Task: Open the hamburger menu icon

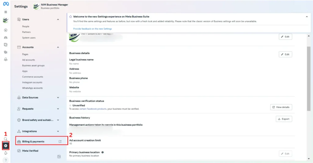Action: 6,12
